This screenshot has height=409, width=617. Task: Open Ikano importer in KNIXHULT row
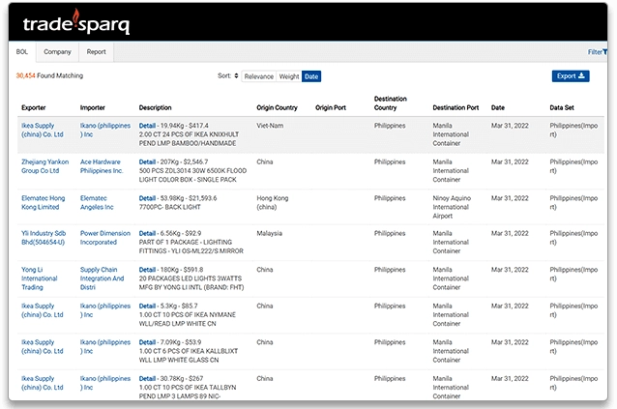pos(105,131)
